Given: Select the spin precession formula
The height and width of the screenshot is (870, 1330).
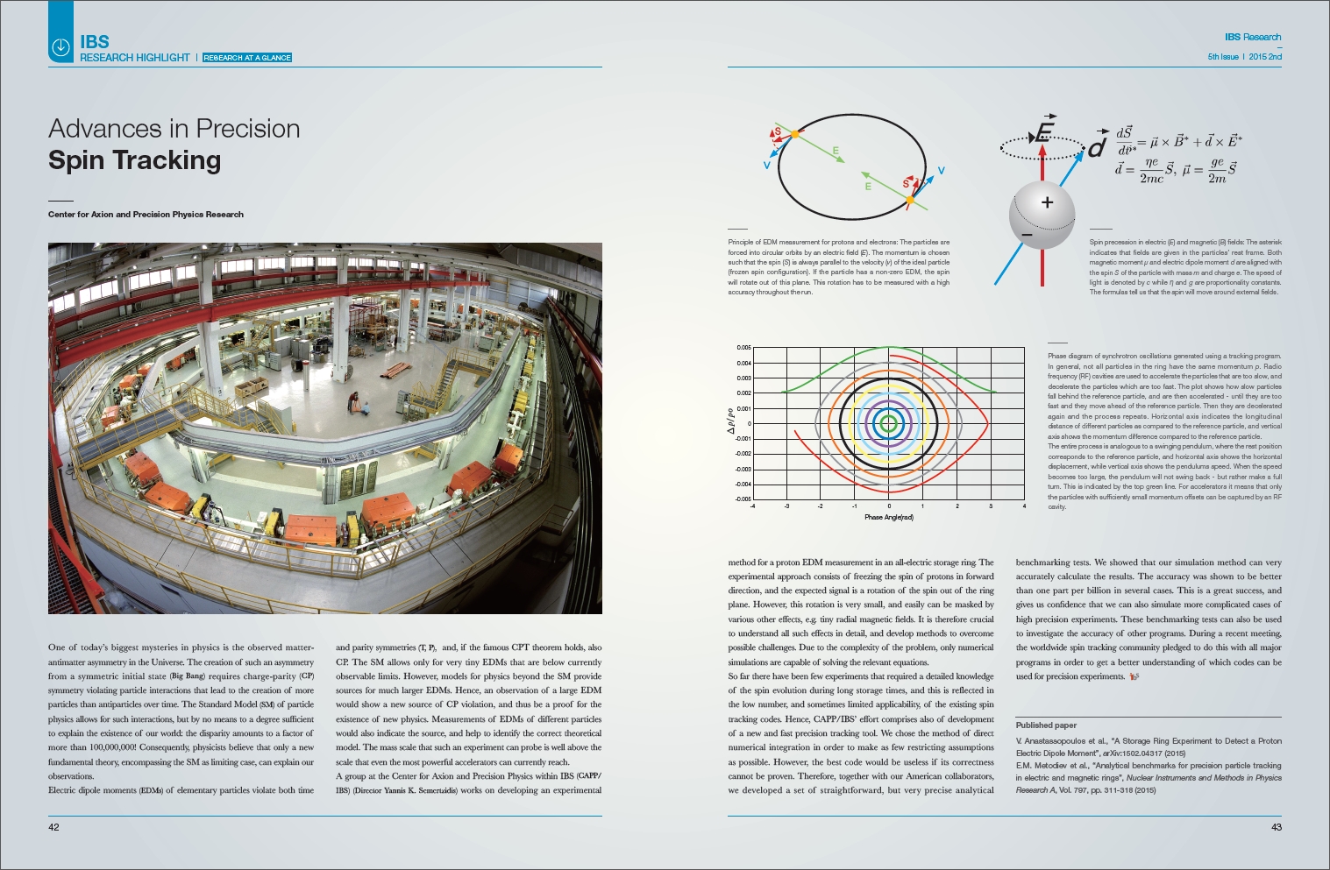Looking at the screenshot, I should pyautogui.click(x=1177, y=155).
